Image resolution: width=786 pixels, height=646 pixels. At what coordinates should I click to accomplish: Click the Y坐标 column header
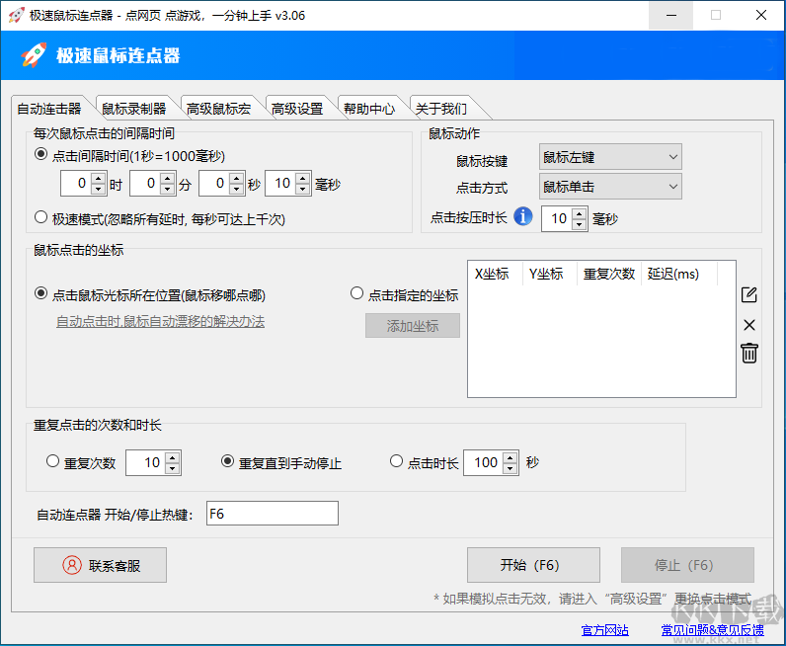click(x=549, y=274)
